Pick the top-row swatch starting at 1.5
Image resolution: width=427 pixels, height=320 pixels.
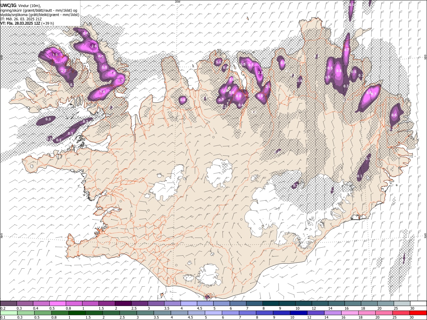(106, 303)
